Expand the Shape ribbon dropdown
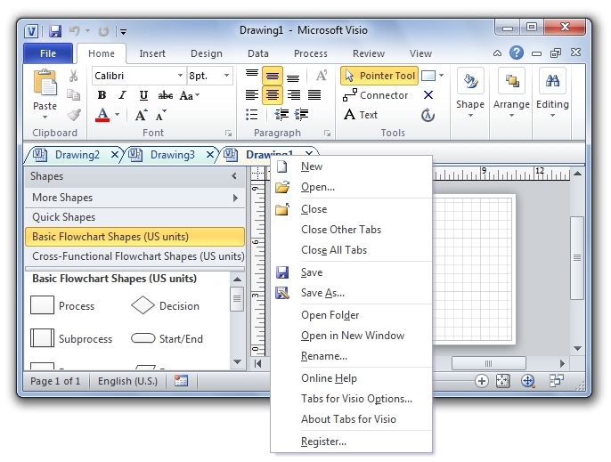This screenshot has height=462, width=611. 470,93
